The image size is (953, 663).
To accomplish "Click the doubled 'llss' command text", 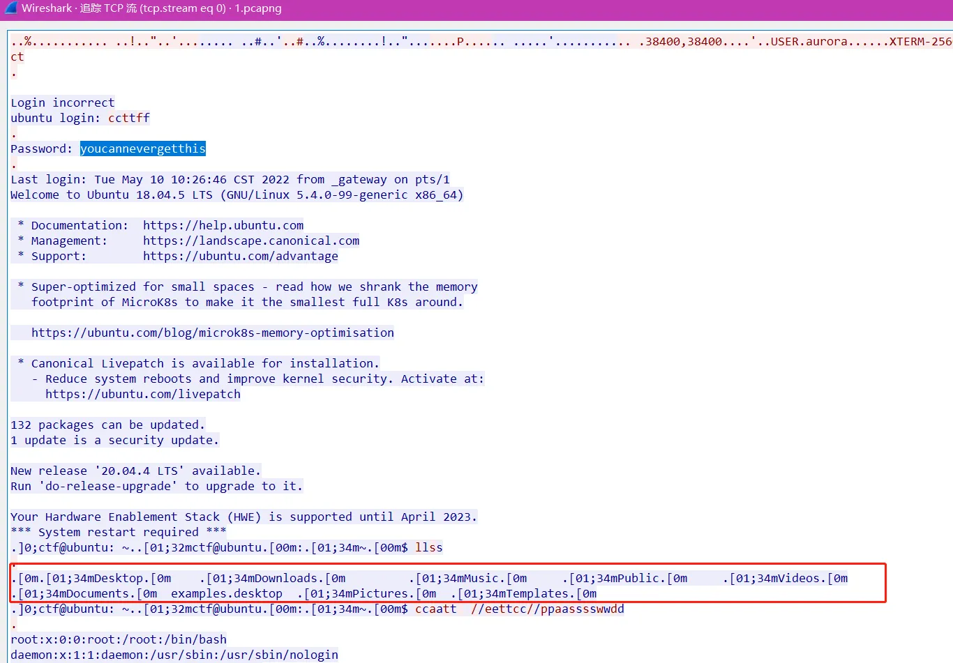I will click(x=428, y=547).
